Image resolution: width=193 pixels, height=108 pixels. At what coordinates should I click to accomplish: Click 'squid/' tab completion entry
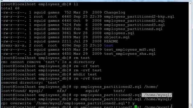coord(92,91)
